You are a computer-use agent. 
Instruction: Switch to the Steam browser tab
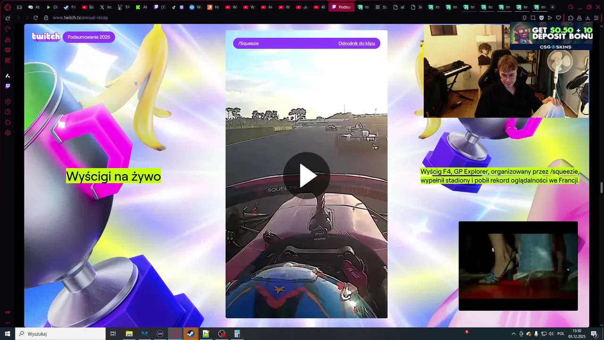click(x=70, y=7)
